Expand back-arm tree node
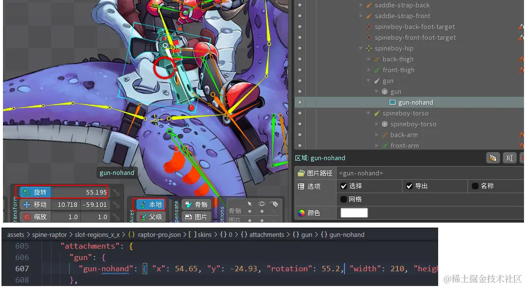 tap(377, 135)
